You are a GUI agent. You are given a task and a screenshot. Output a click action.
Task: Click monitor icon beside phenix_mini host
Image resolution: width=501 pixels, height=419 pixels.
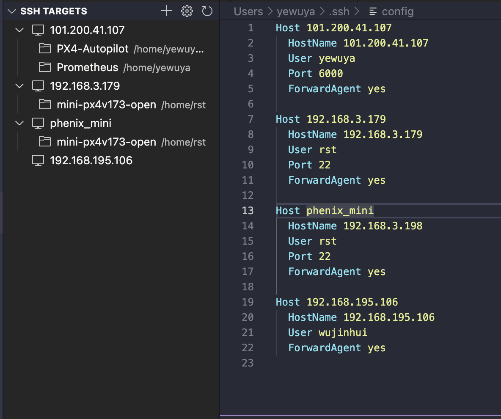click(38, 124)
